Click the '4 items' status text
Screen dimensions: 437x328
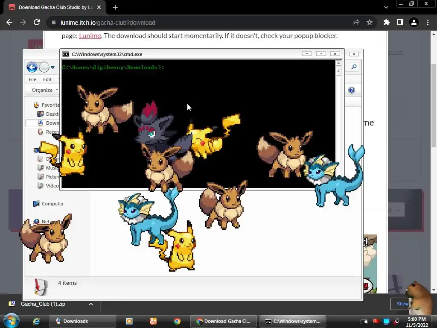tap(67, 283)
